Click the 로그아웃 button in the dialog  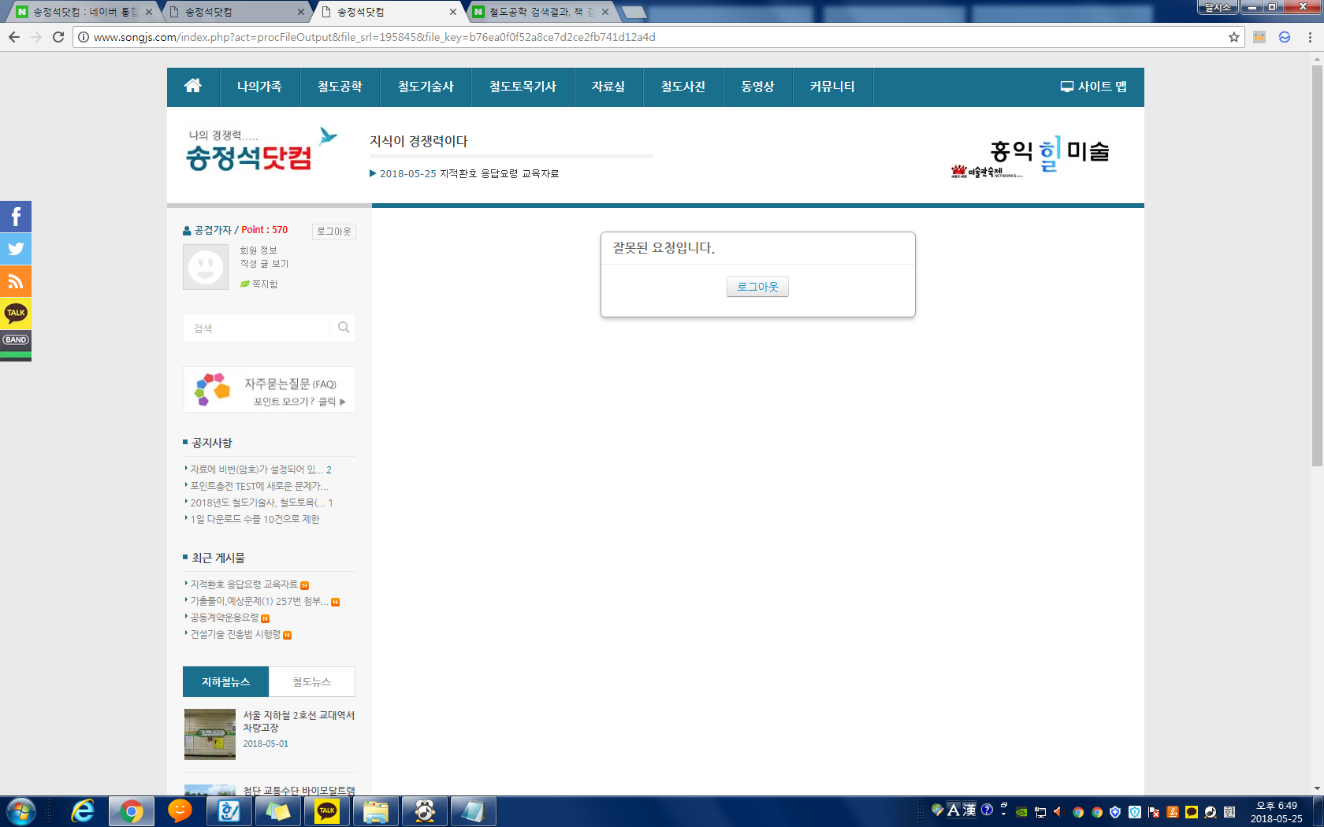point(757,287)
